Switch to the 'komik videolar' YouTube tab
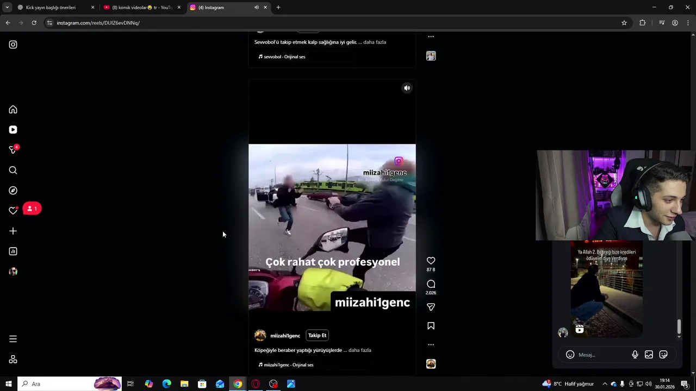The image size is (696, 391). [x=142, y=8]
